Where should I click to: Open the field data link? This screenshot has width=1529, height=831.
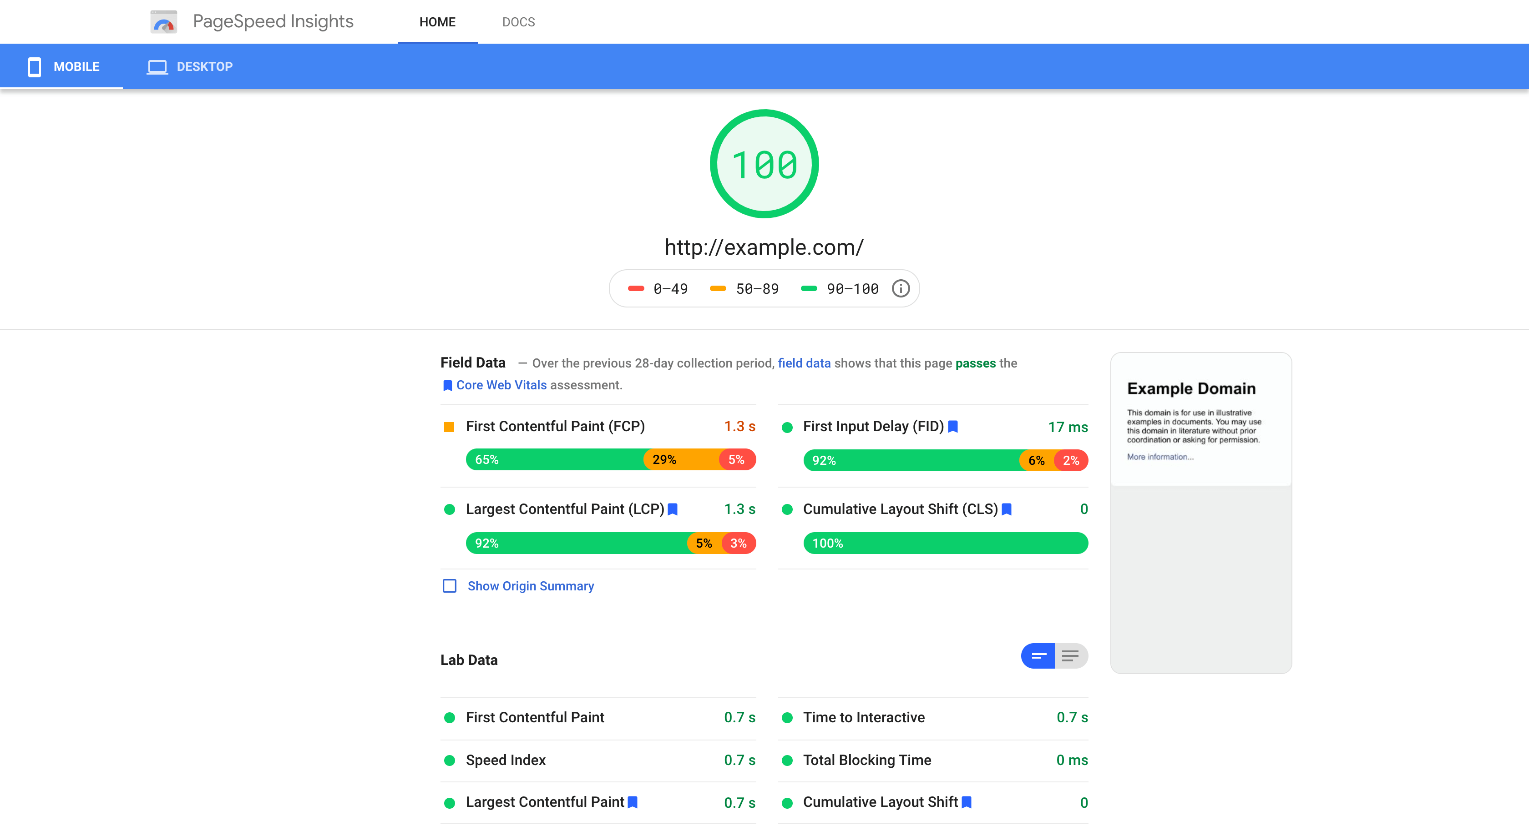804,363
